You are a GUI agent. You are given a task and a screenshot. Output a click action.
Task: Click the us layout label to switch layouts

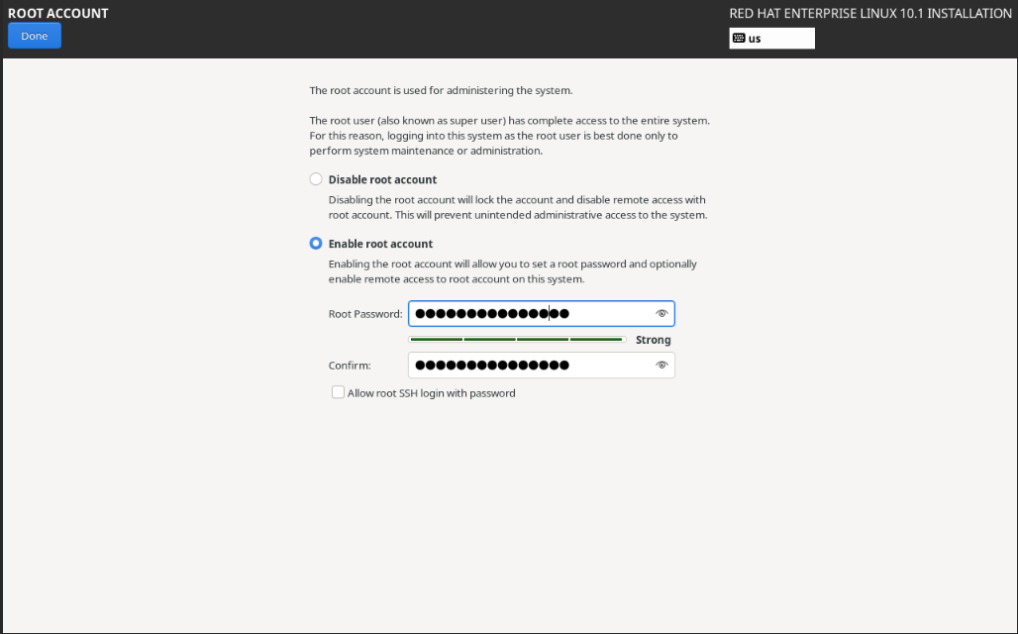point(755,38)
